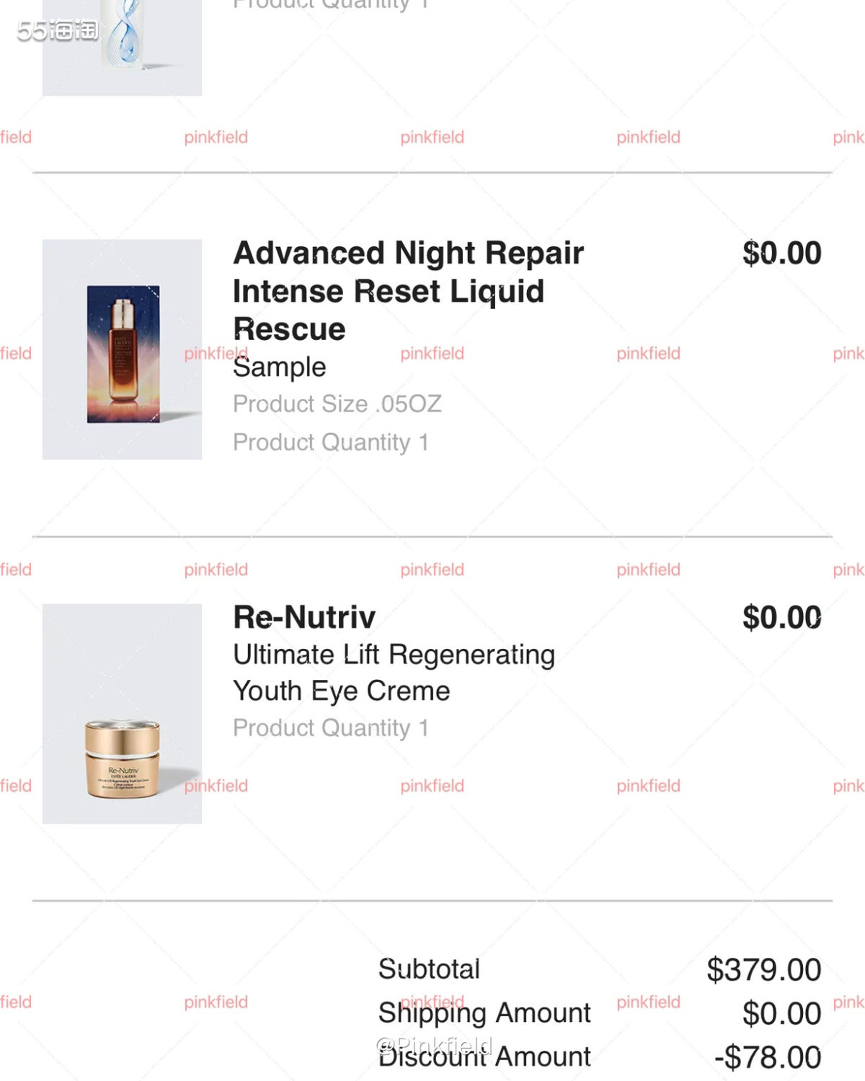Image resolution: width=865 pixels, height=1081 pixels.
Task: Click the 55海淘 logo watermark
Action: tap(57, 30)
